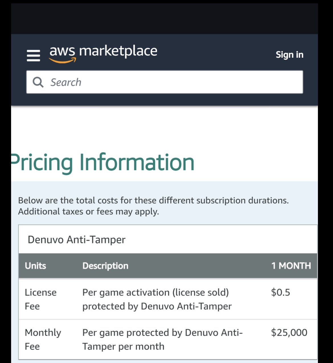
Task: Click the per game per month description
Action: [162, 339]
